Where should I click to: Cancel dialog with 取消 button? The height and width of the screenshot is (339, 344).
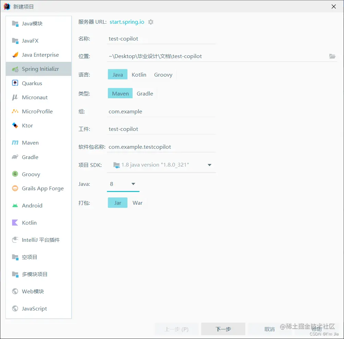click(270, 329)
